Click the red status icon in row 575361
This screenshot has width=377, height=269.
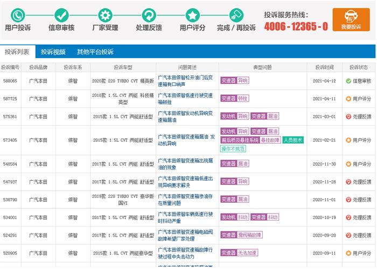[348, 117]
